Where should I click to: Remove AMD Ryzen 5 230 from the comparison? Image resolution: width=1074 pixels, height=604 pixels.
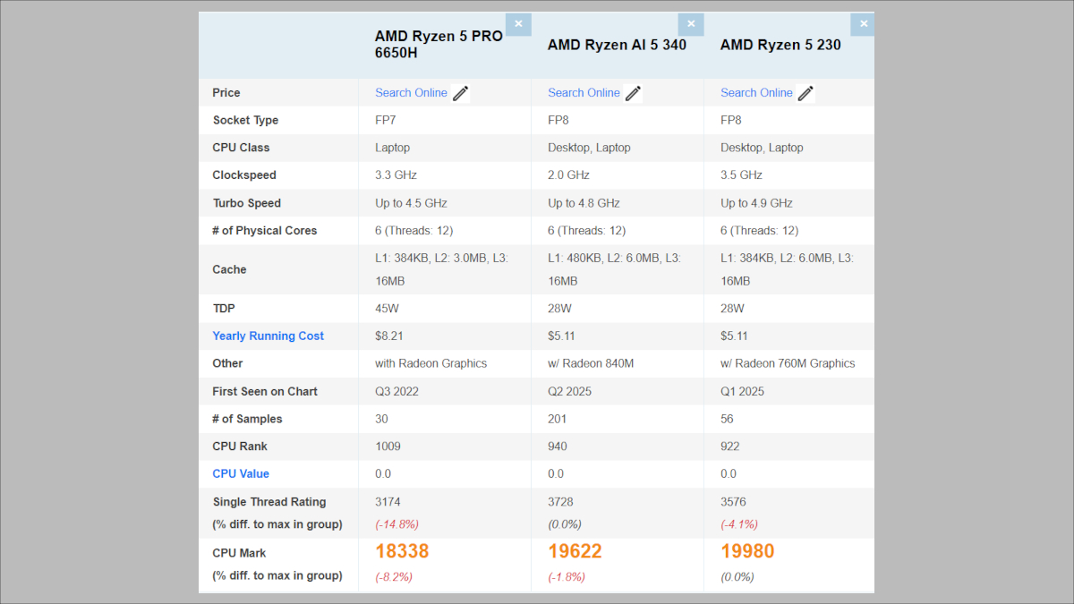click(863, 24)
